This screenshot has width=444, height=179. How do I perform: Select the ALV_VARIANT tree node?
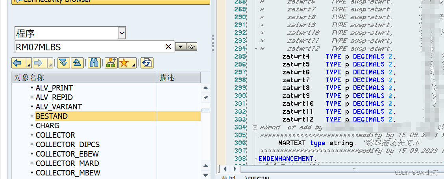click(x=59, y=107)
